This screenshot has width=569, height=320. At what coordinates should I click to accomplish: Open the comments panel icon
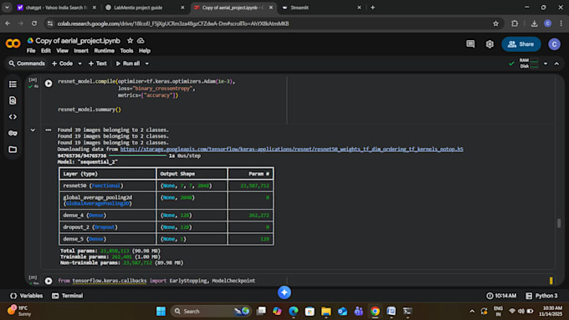point(470,44)
